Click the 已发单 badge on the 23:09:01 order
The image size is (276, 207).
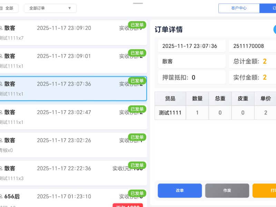point(137,53)
